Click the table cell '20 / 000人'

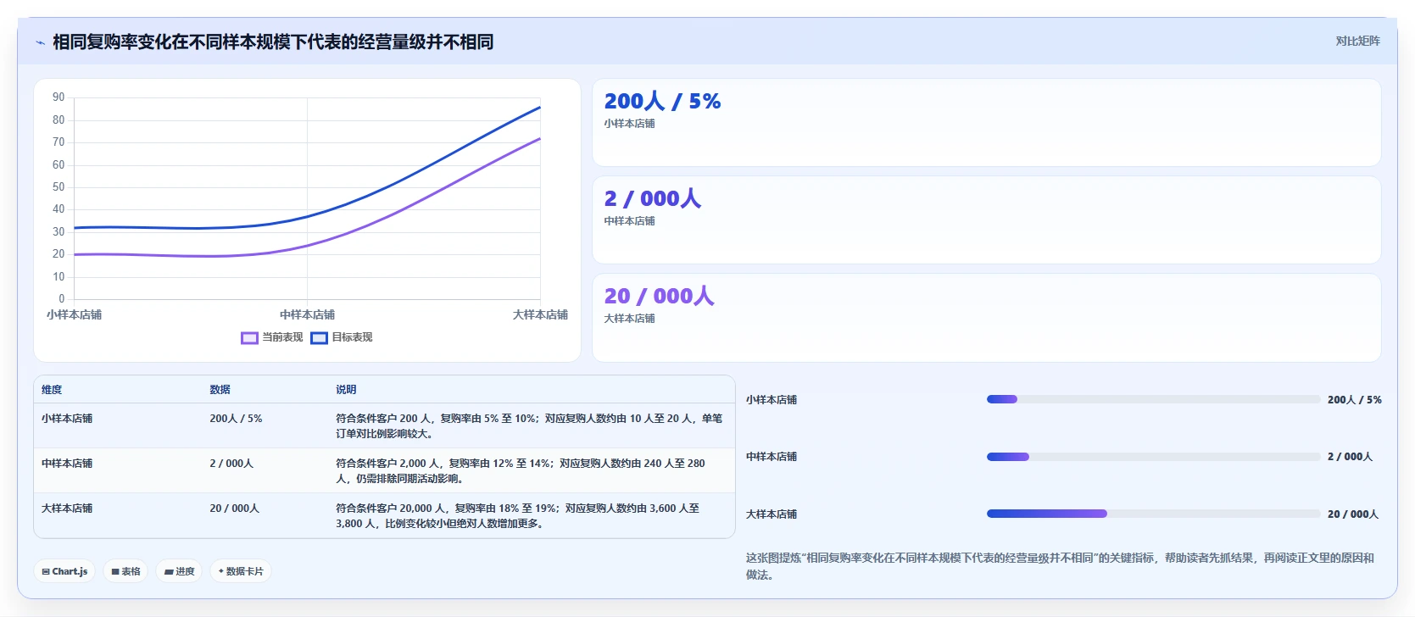click(235, 509)
